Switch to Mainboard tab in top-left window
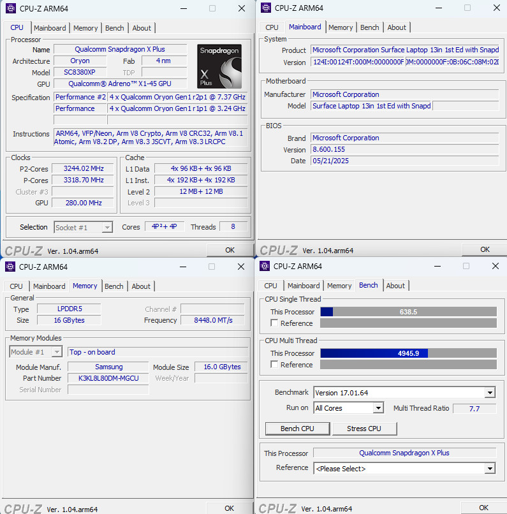 [50, 28]
